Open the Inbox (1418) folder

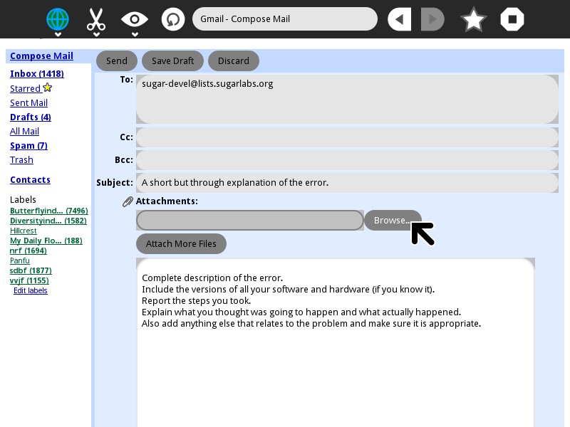[x=37, y=74]
